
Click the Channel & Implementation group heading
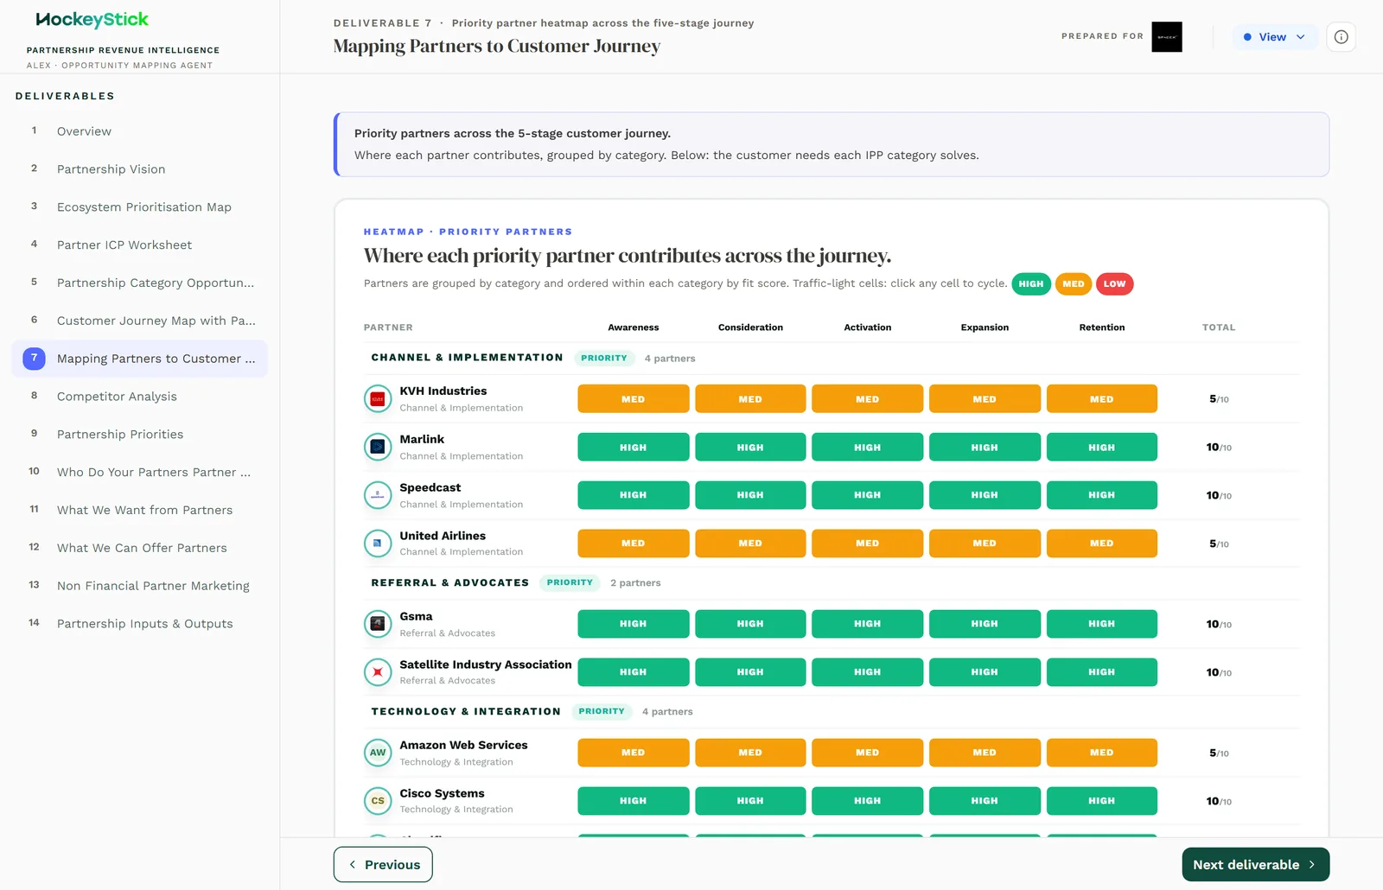tap(467, 358)
